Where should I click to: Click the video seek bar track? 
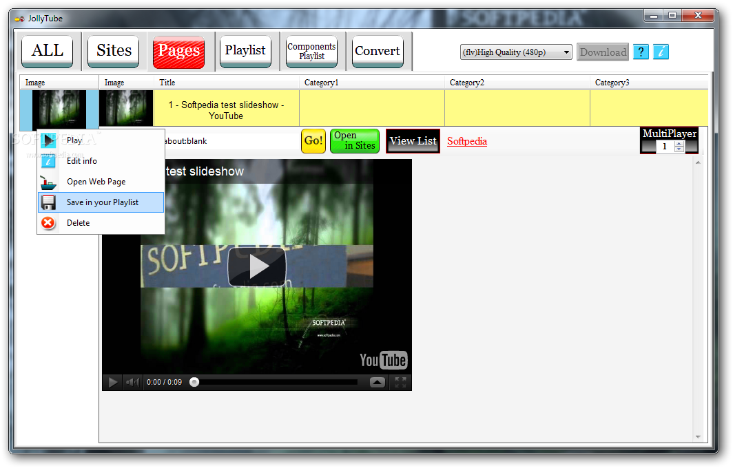tap(278, 383)
